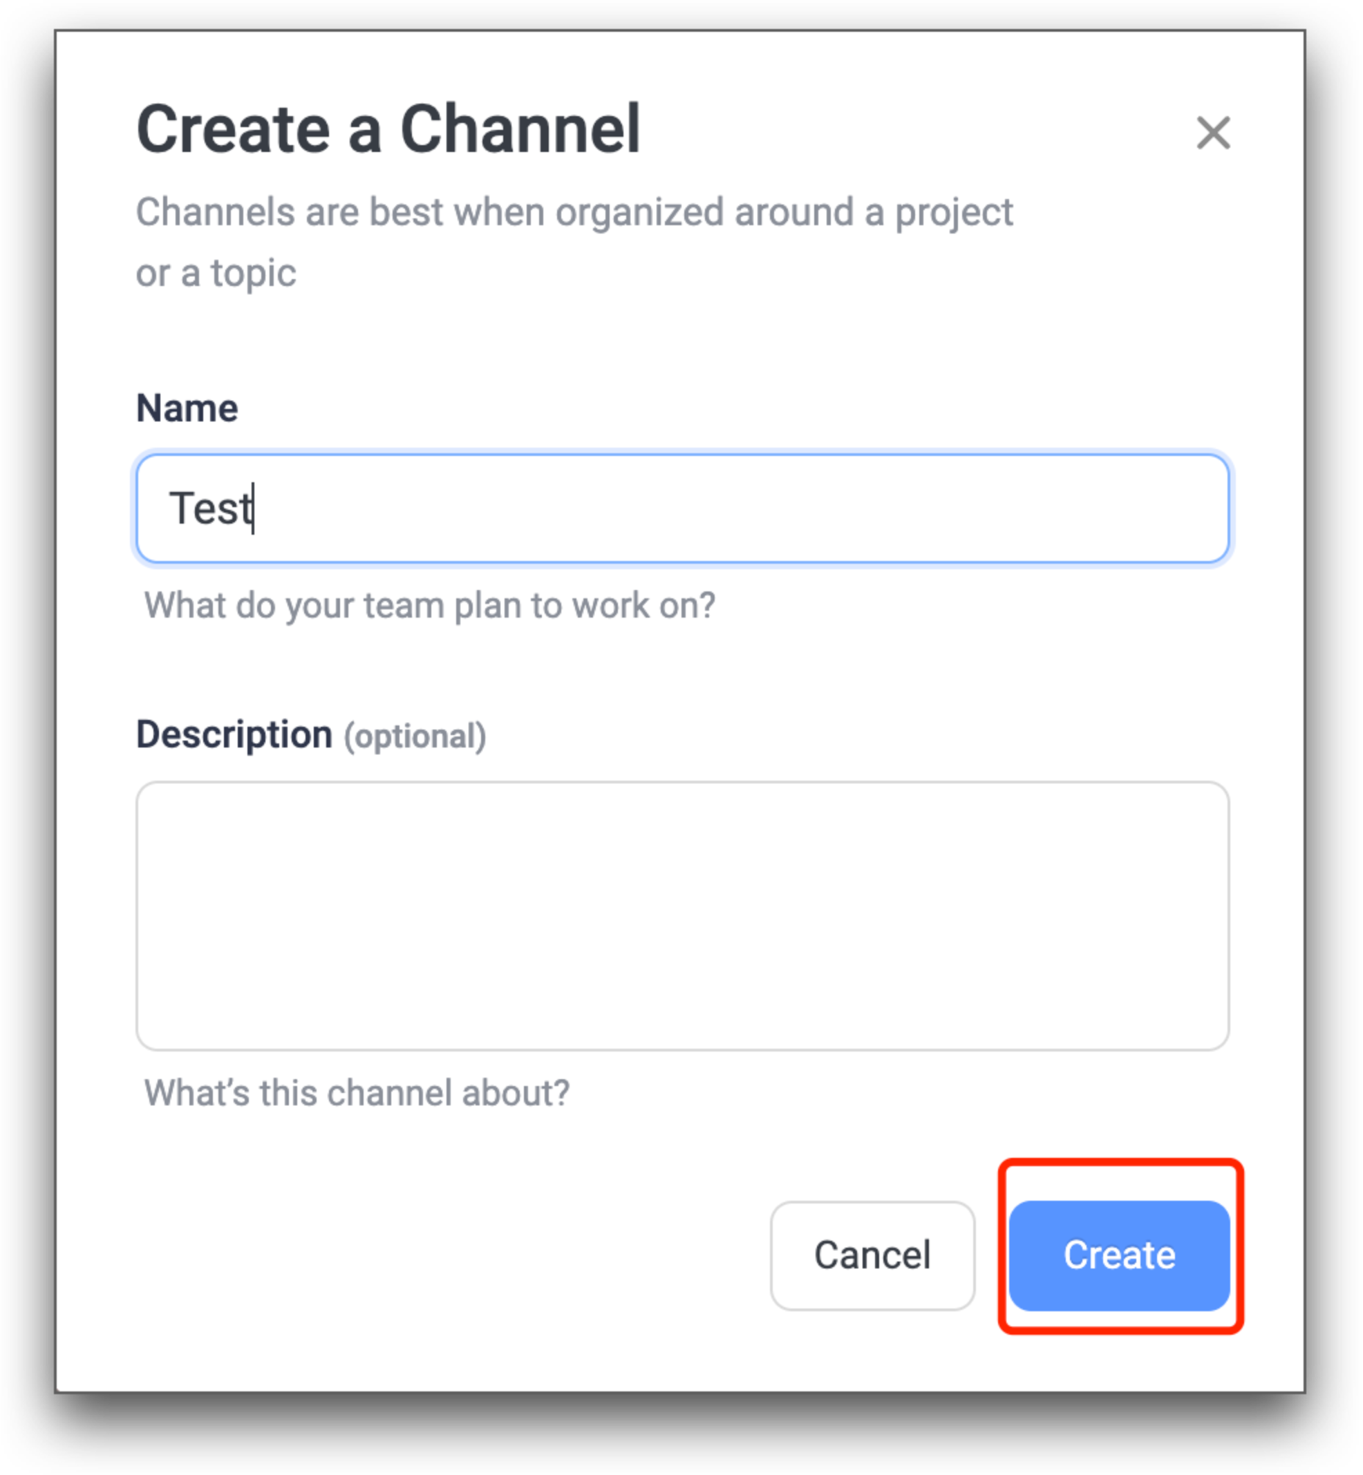Click the Description label
Image resolution: width=1363 pixels, height=1475 pixels.
pos(234,734)
